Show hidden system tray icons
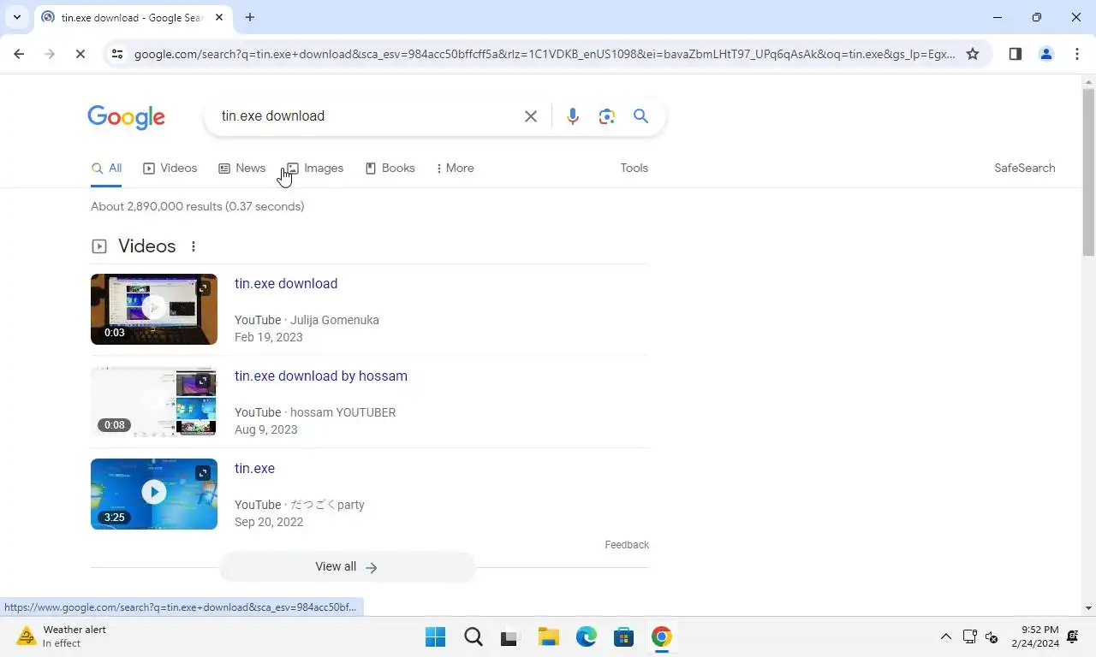This screenshot has width=1096, height=657. click(945, 636)
